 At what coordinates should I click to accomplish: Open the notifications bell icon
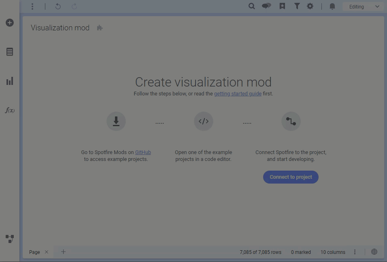332,6
